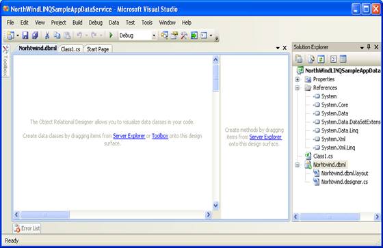Click Refresh icon in Solution Explorer toolbar
The height and width of the screenshot is (248, 383).
[x=321, y=59]
